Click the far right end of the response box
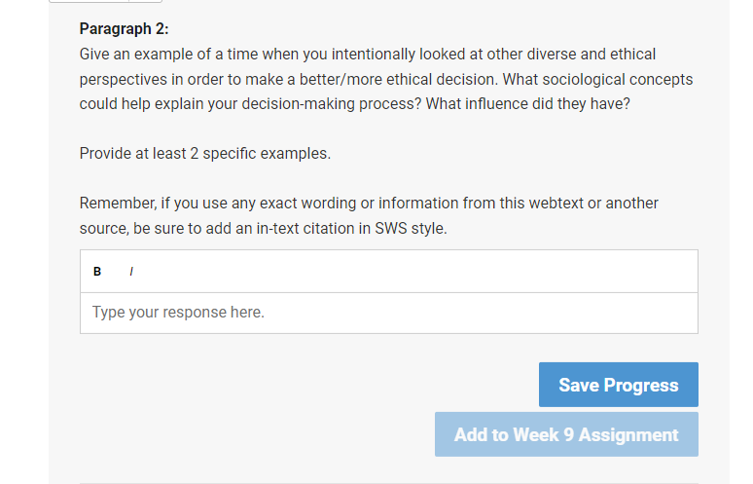 pos(682,313)
